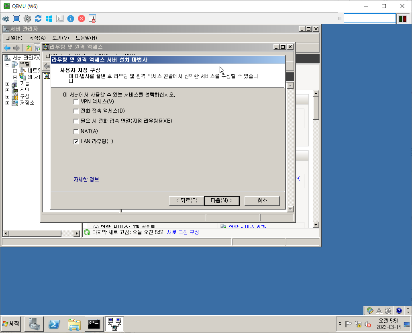Expand the 기능 tree node
This screenshot has width=412, height=333.
tap(7, 84)
